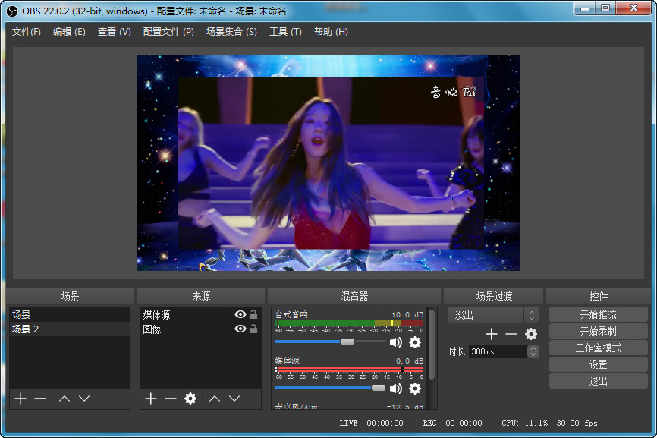This screenshot has height=438, width=657.
Task: Enable 工作室模式 studio mode
Action: (x=598, y=348)
